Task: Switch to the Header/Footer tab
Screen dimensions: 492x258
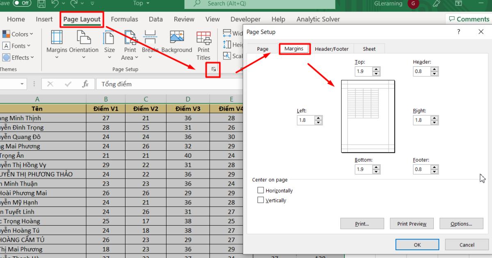Action: (331, 49)
